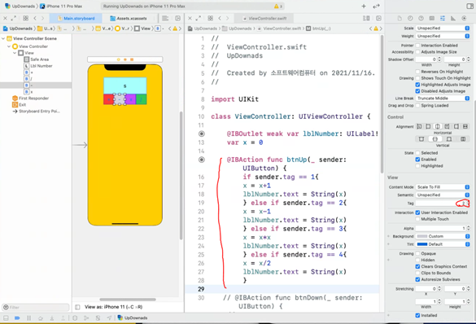Click the IBOutlet connection circle on line 12
This screenshot has height=324, width=476.
[x=202, y=134]
